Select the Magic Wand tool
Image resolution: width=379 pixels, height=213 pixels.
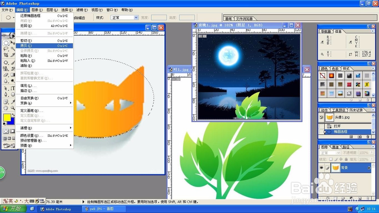(x=13, y=49)
